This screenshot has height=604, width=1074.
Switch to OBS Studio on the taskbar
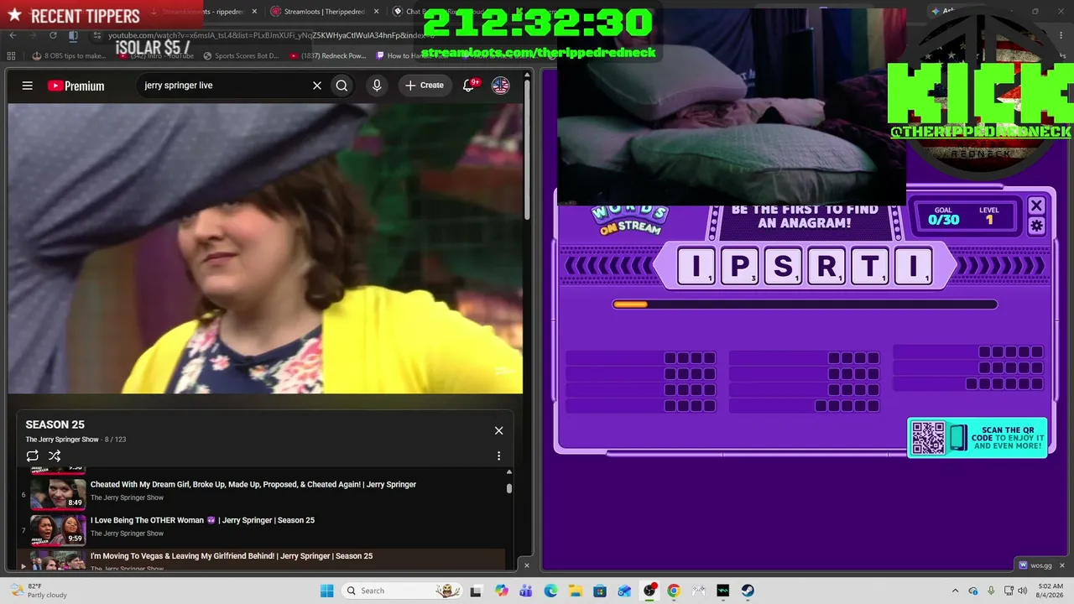click(649, 591)
